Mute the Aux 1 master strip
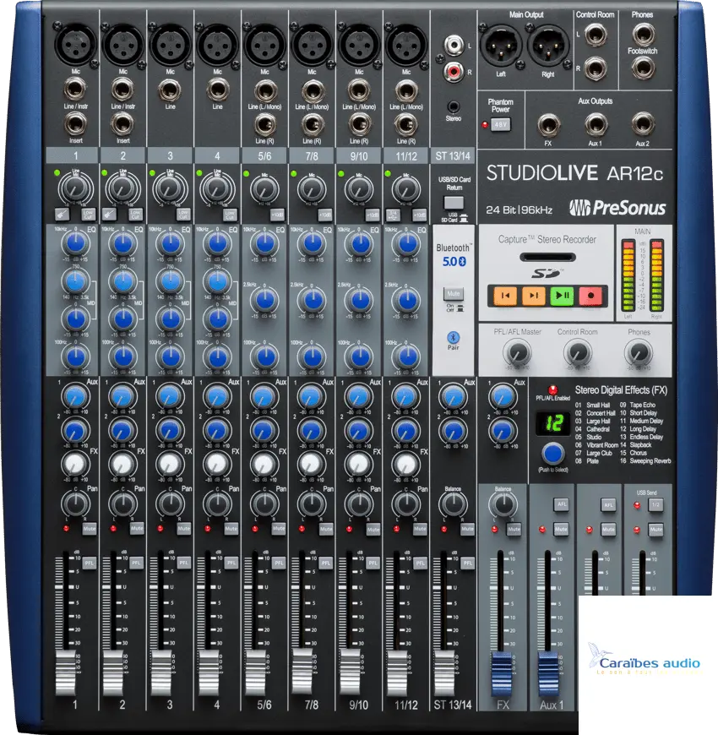Image resolution: width=718 pixels, height=735 pixels. tap(561, 529)
